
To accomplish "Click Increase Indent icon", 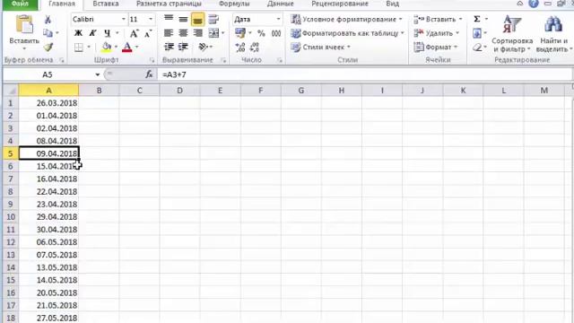I will point(183,47).
